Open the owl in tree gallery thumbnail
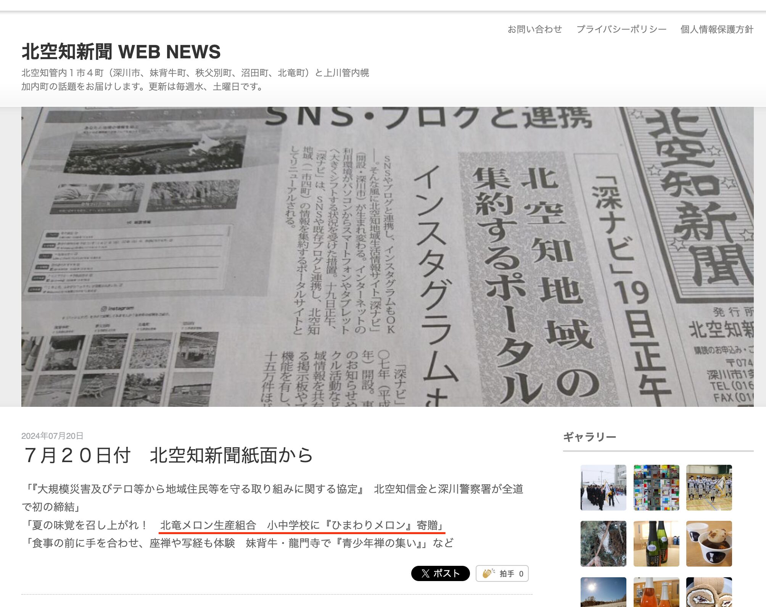766x607 pixels. [603, 543]
